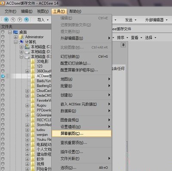172x171 pixels.
Task: Toggle selection marker beside 3D电影 row
Action: tap(3, 62)
